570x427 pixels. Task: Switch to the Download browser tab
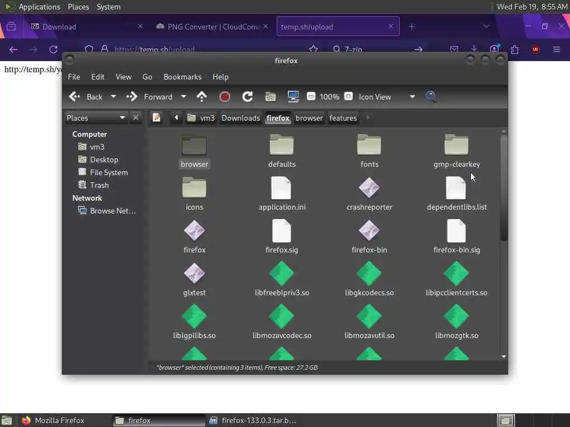tap(86, 27)
